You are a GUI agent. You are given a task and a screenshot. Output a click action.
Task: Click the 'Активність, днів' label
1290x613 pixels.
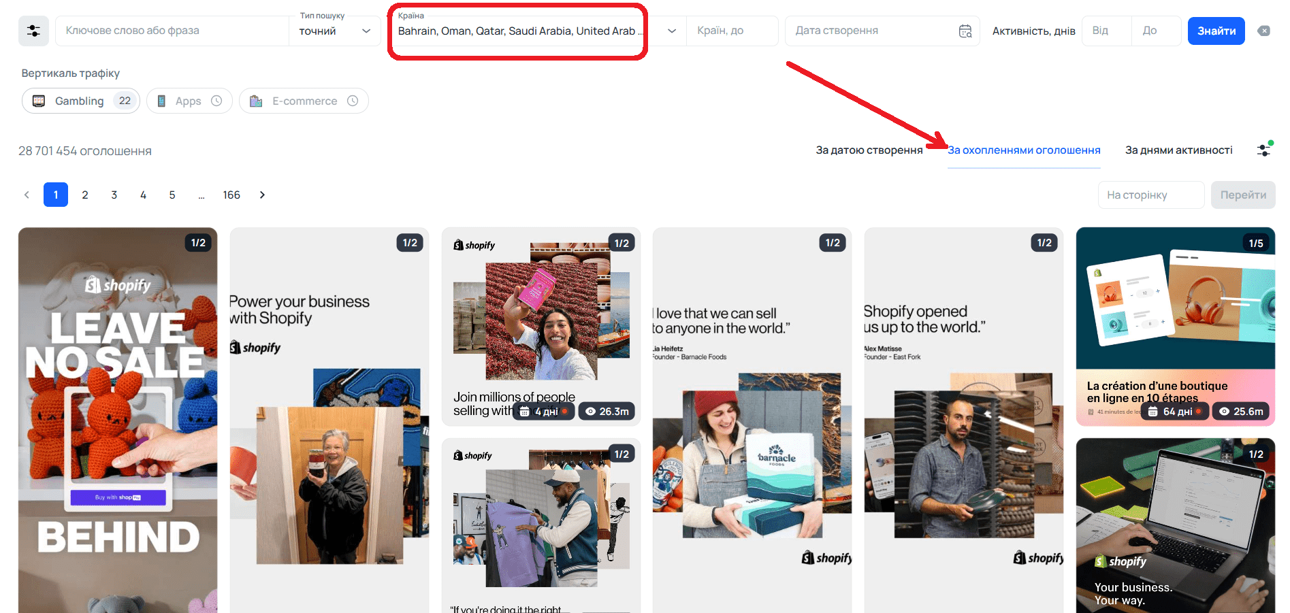1033,31
